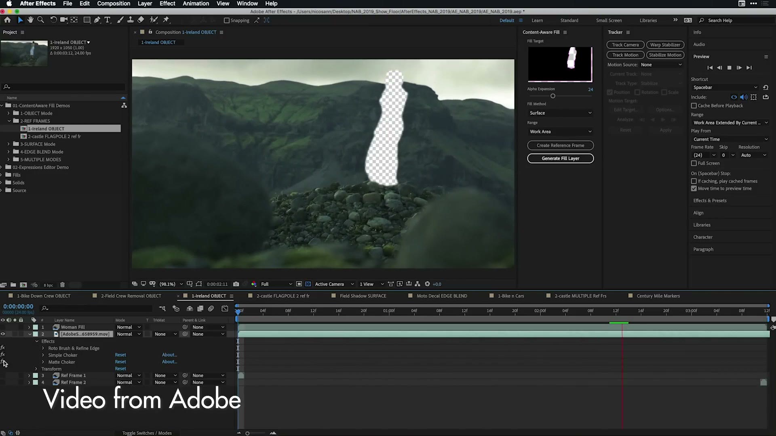Select the Rotation tool

tap(53, 20)
